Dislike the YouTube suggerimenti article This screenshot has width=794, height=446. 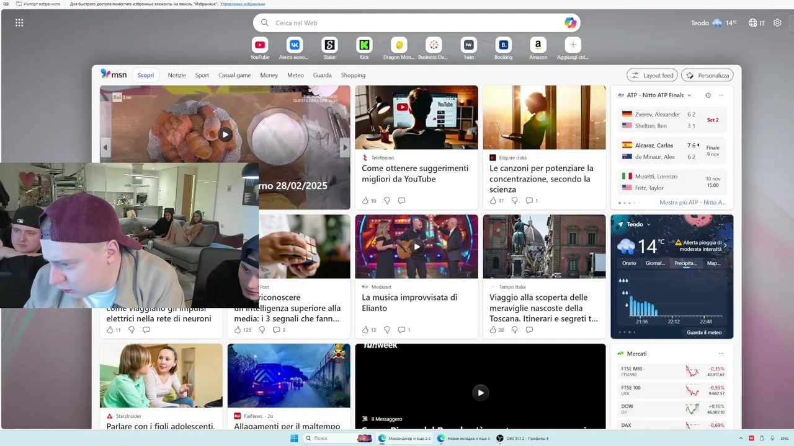point(387,201)
